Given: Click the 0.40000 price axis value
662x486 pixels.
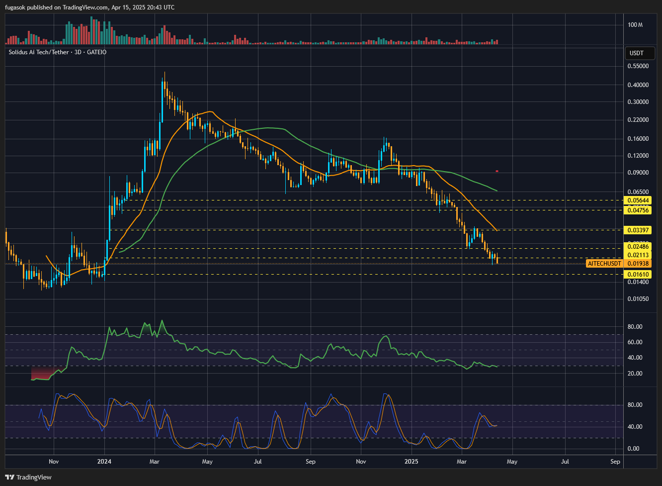Looking at the screenshot, I should [638, 85].
